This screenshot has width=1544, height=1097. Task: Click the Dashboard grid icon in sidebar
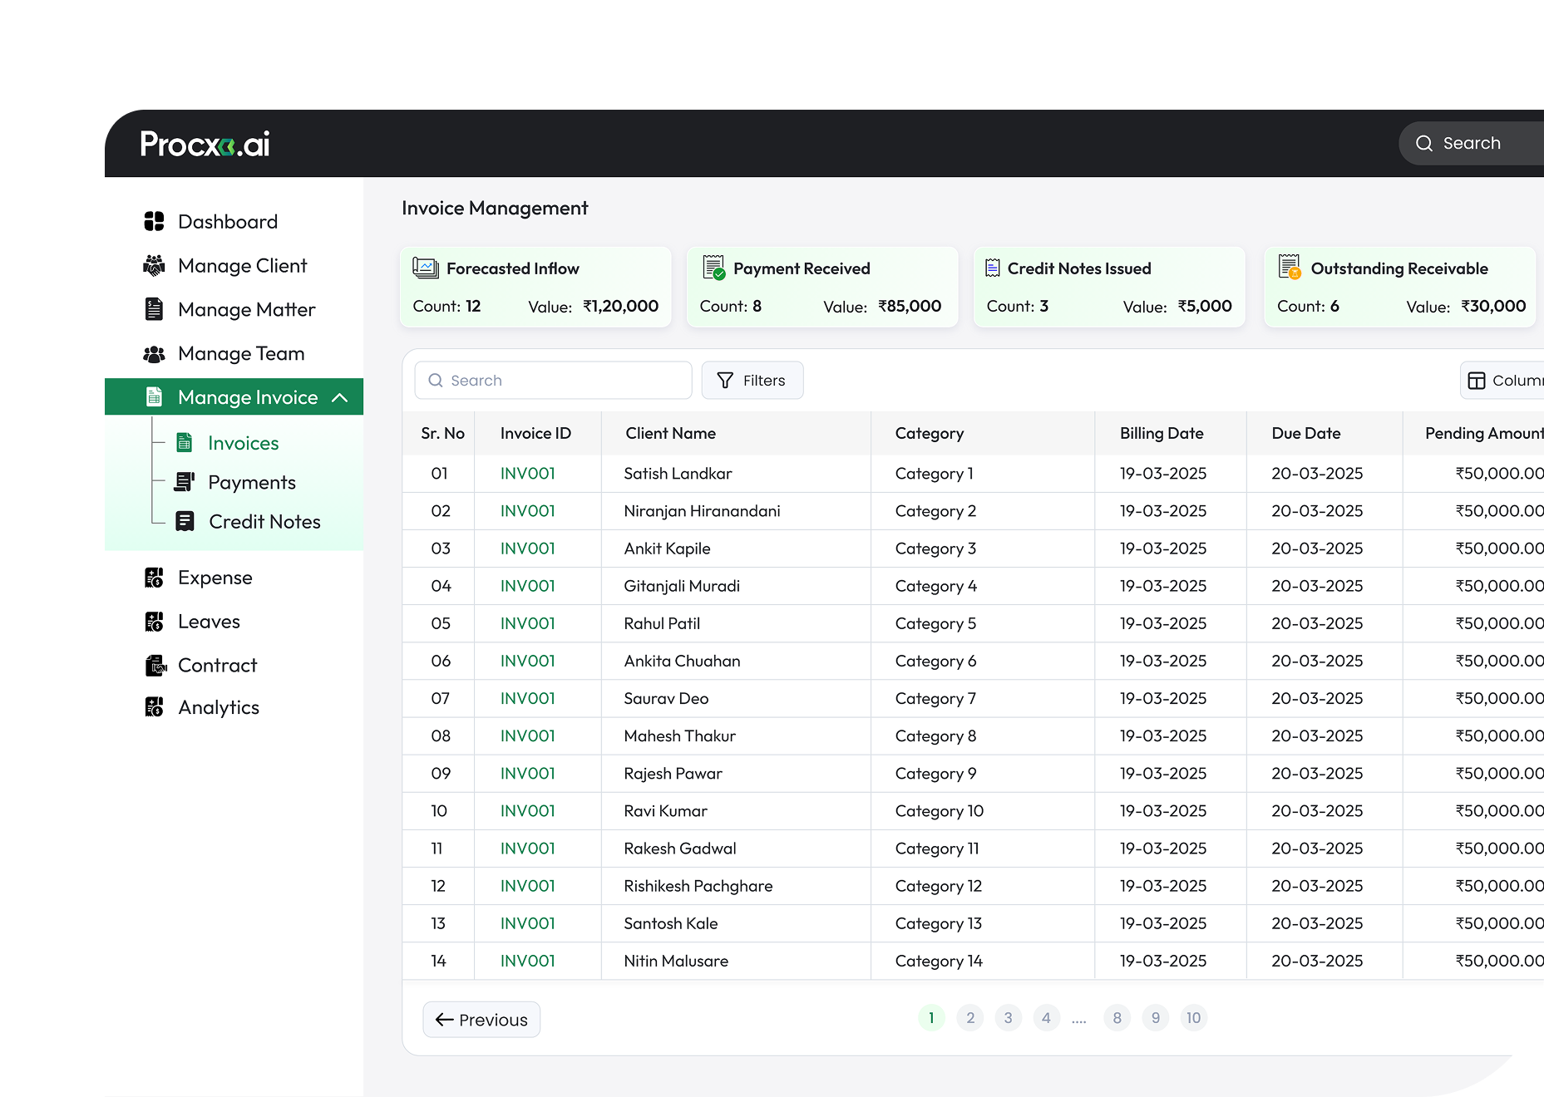tap(154, 221)
